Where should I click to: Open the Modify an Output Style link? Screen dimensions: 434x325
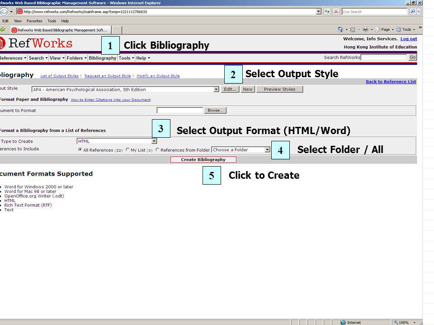tap(158, 76)
